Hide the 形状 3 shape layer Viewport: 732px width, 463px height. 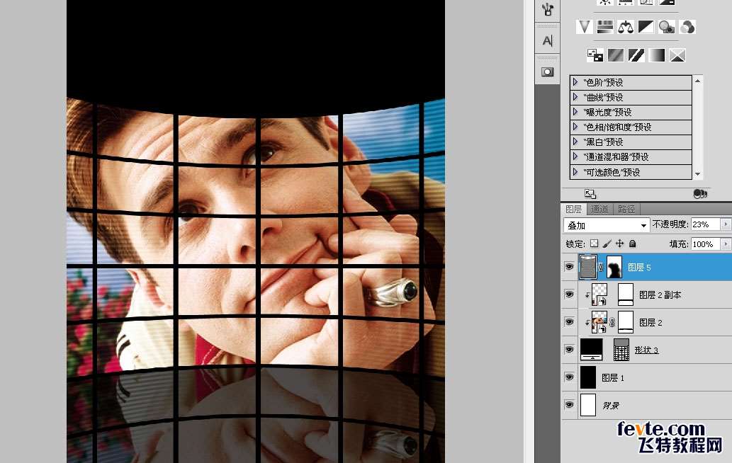[x=569, y=350]
